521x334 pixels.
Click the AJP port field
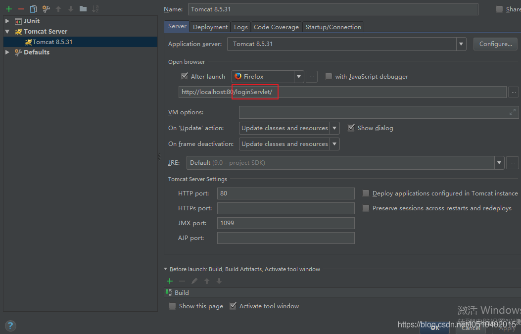[x=286, y=238]
